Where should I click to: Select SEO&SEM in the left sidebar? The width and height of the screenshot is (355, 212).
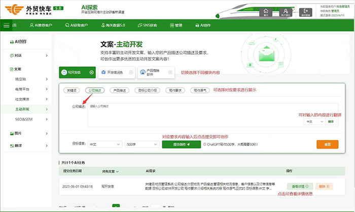pyautogui.click(x=24, y=119)
